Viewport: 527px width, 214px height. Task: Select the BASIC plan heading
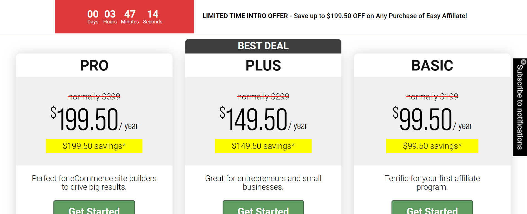(x=432, y=65)
